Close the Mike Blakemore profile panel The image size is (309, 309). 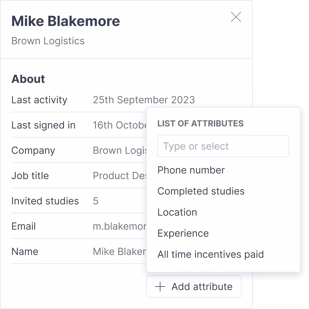236,17
